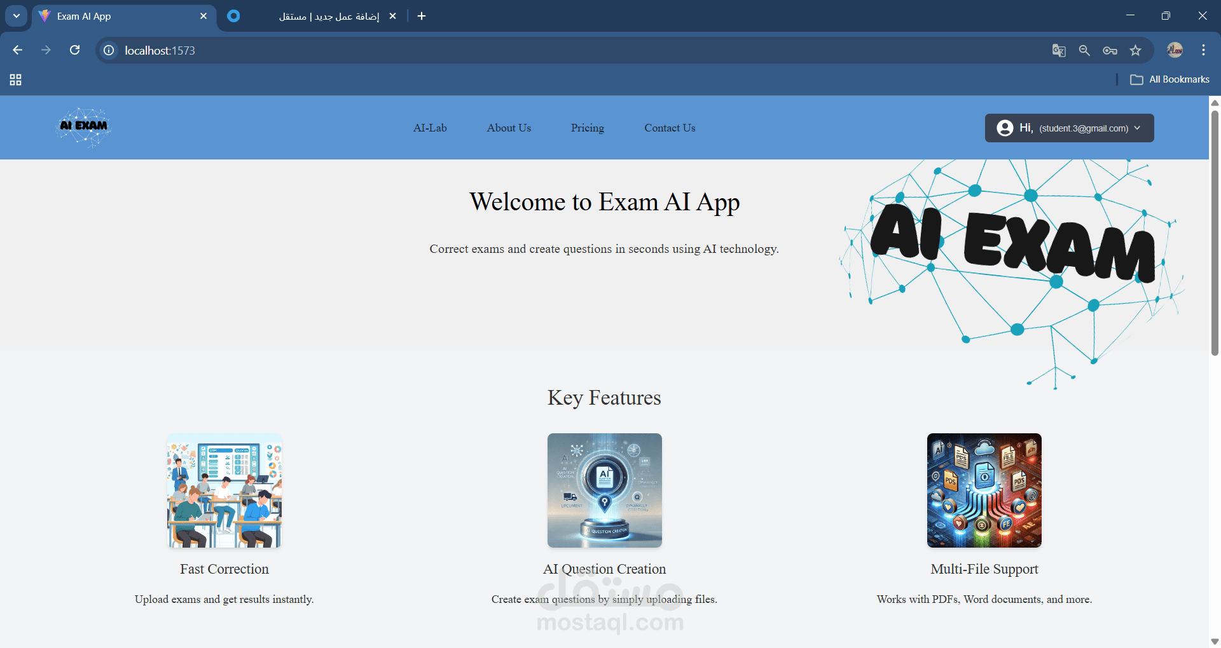This screenshot has height=648, width=1221.
Task: Open Chrome's three-dot menu
Action: [x=1203, y=50]
